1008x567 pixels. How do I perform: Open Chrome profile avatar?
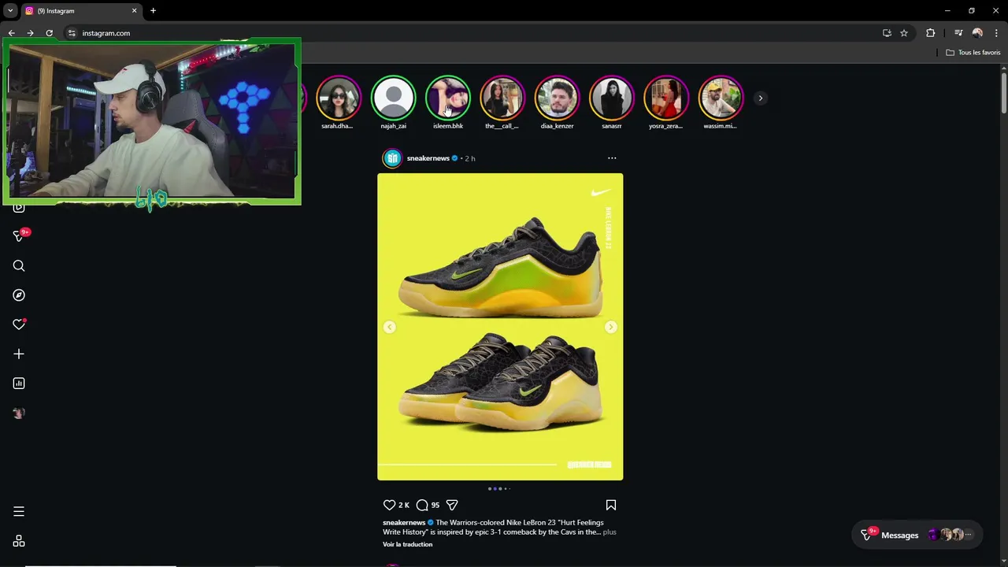click(x=977, y=33)
